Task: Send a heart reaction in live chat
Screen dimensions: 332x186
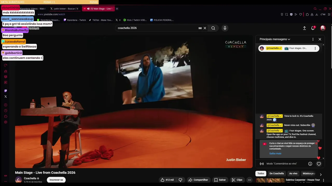Action: coord(319,164)
